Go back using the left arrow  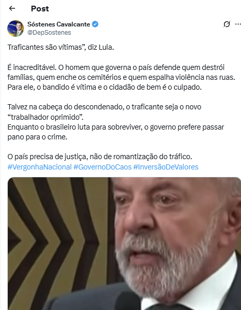click(12, 8)
